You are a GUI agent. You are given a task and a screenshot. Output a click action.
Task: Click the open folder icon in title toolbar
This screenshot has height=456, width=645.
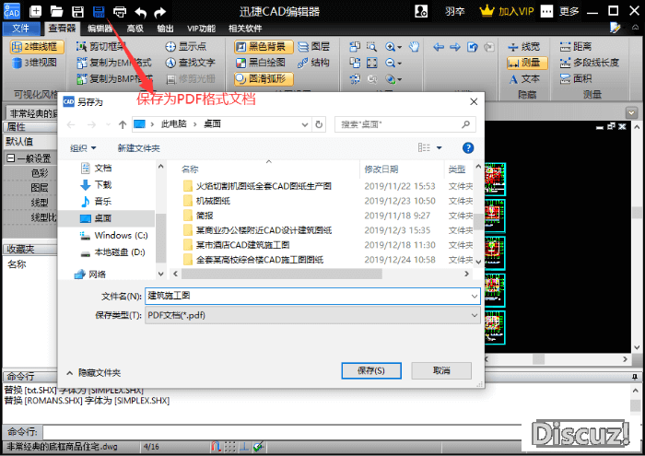pos(56,12)
